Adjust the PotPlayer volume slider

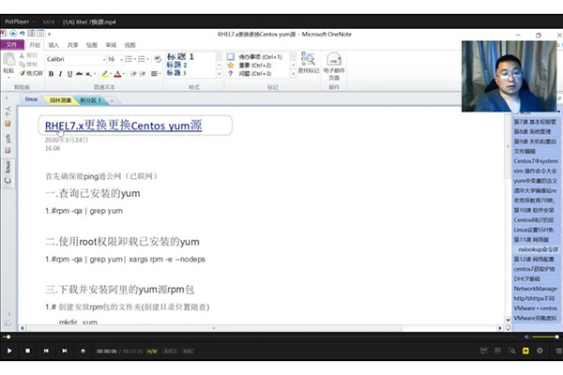point(545,337)
